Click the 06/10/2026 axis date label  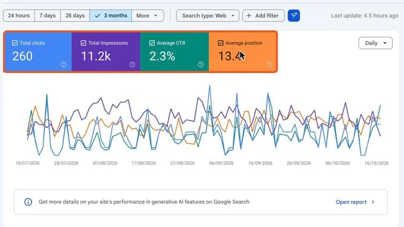[338, 163]
